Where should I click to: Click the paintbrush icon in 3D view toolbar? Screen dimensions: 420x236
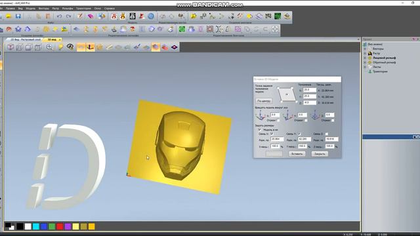pyautogui.click(x=137, y=47)
